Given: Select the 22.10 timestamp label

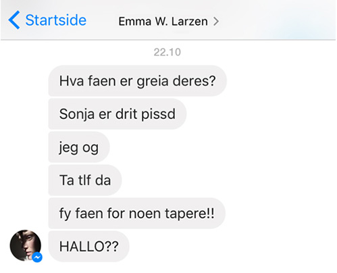Looking at the screenshot, I should click(x=167, y=52).
